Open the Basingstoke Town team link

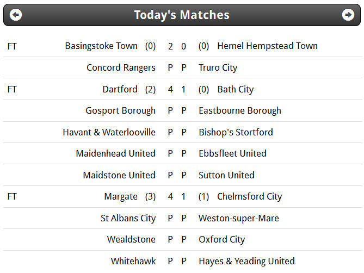point(101,46)
